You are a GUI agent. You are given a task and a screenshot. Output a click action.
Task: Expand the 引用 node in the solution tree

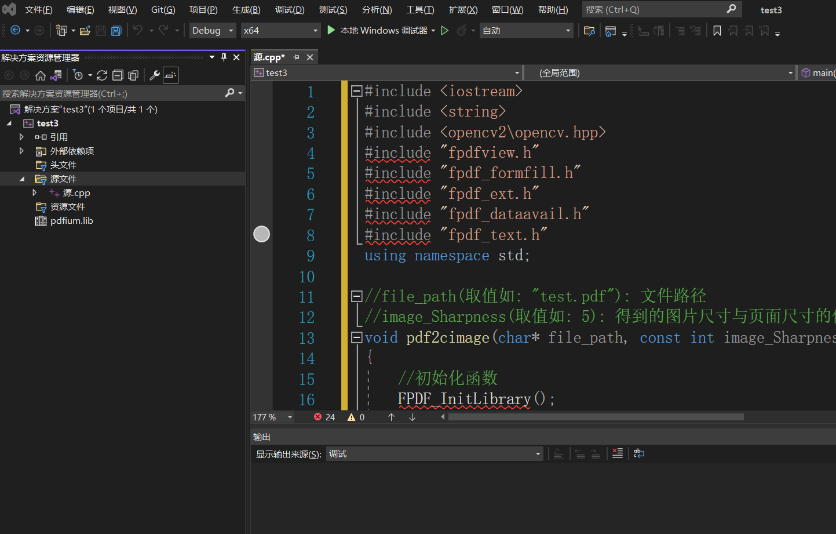click(x=21, y=137)
